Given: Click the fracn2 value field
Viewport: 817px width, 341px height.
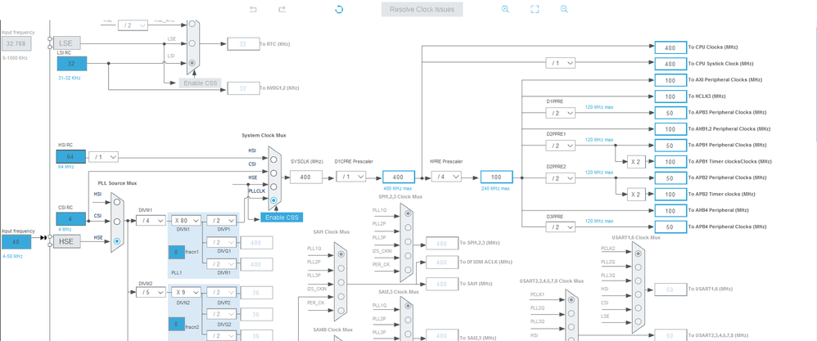Looking at the screenshot, I should click(x=177, y=325).
